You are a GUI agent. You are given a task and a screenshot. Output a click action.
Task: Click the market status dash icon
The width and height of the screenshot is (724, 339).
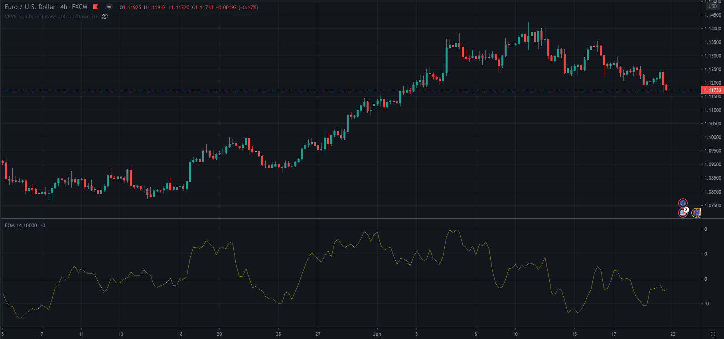pos(109,7)
